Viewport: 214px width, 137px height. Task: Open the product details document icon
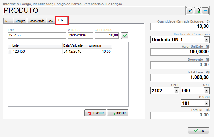point(205,11)
